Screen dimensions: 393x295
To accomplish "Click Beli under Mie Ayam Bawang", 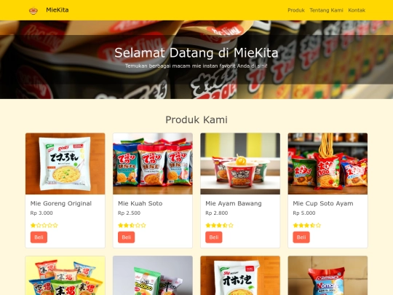I will point(214,237).
